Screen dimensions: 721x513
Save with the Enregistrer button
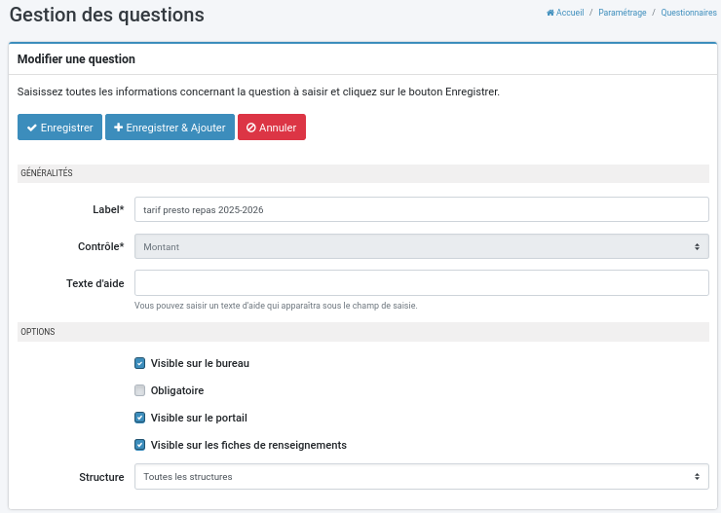click(x=59, y=128)
